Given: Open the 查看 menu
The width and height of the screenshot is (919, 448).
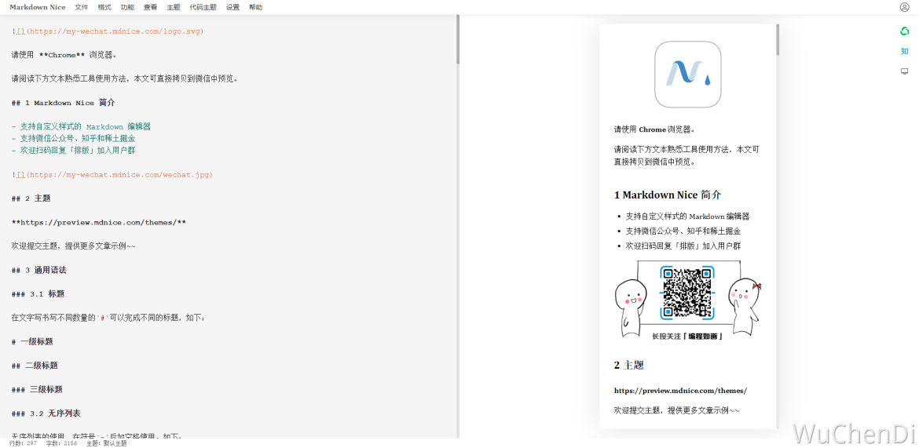Looking at the screenshot, I should 151,8.
